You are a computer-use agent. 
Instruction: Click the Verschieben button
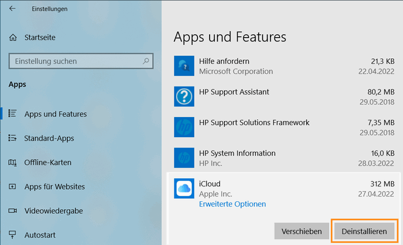click(302, 231)
